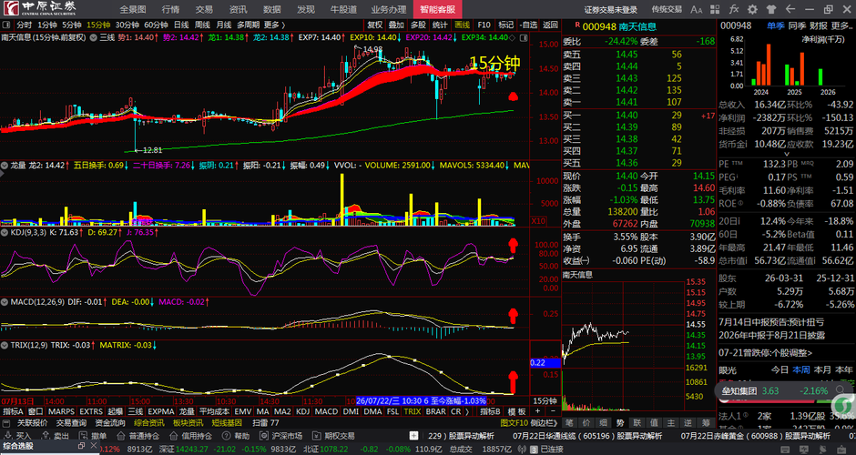
Task: Expand 更多 in the financial panel
Action: 842,25
